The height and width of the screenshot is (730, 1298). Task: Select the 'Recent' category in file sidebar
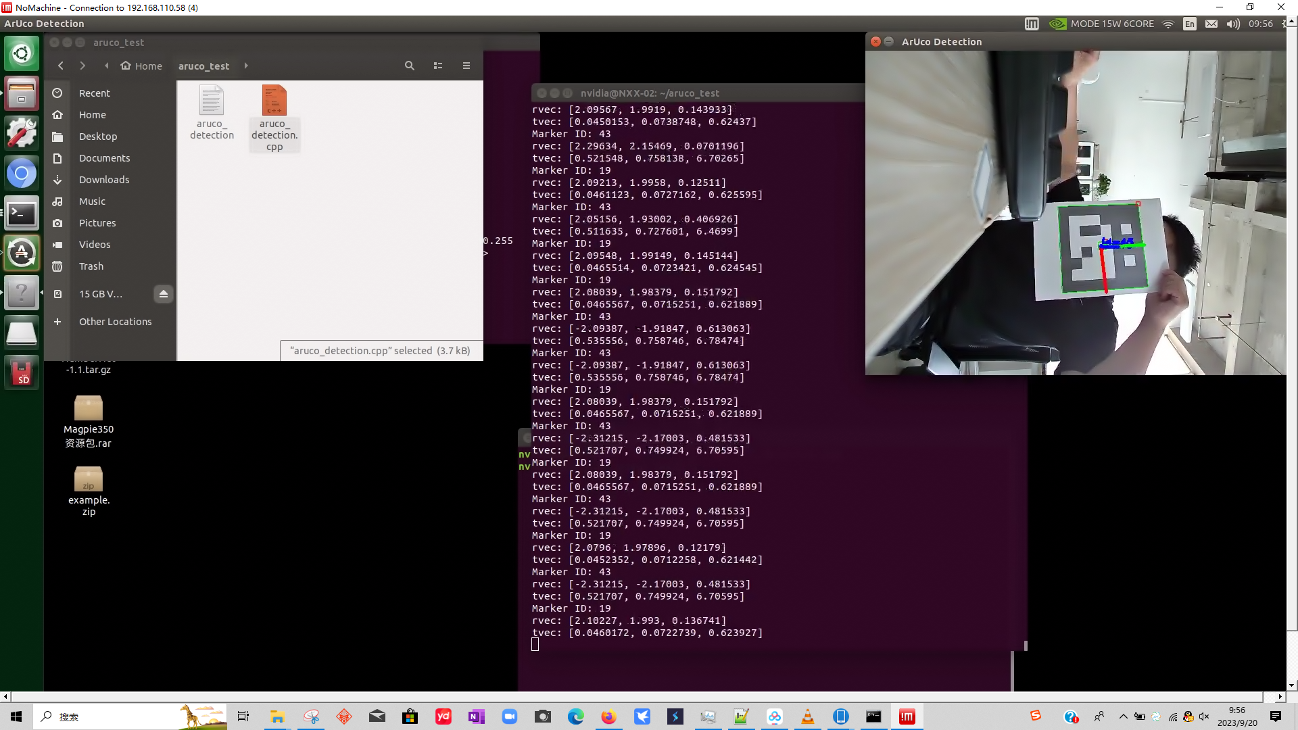pyautogui.click(x=93, y=93)
